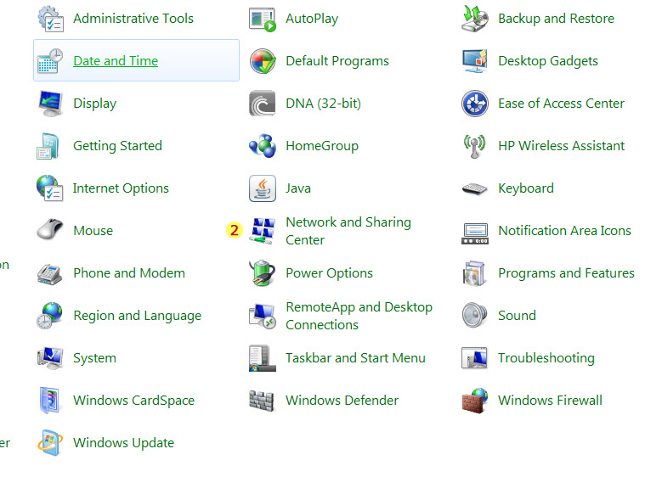The width and height of the screenshot is (662, 477).
Task: Open the RemoteApp and Desktop Connections icon
Action: pos(263,316)
